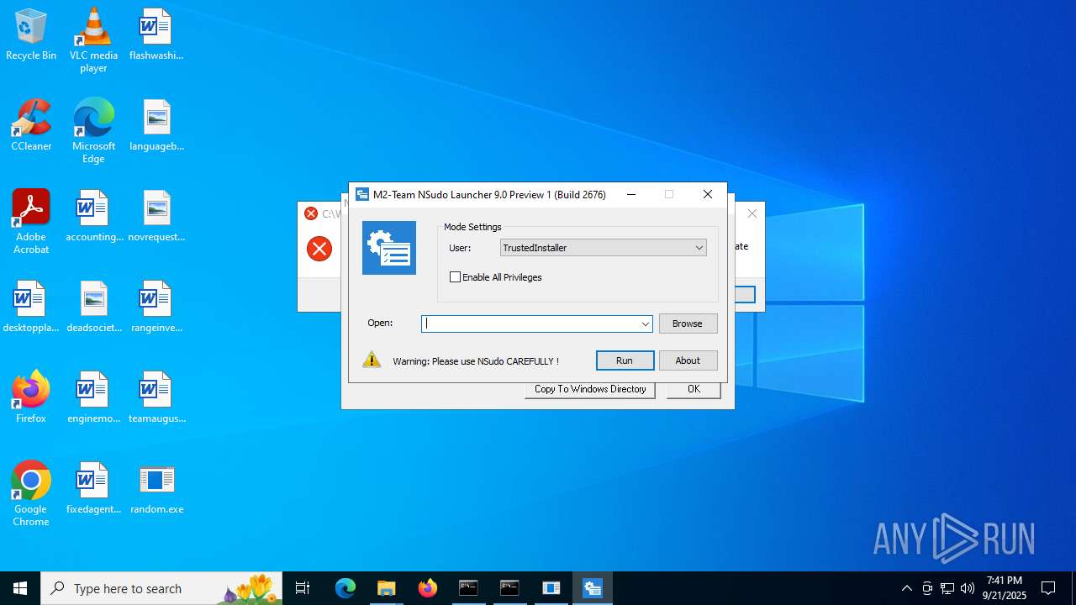Close the background error dialog with the X
1076x605 pixels.
(752, 214)
